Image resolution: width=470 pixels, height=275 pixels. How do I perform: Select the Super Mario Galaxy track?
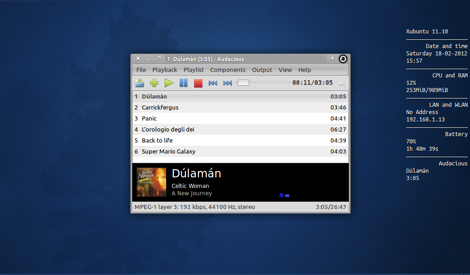pos(241,151)
